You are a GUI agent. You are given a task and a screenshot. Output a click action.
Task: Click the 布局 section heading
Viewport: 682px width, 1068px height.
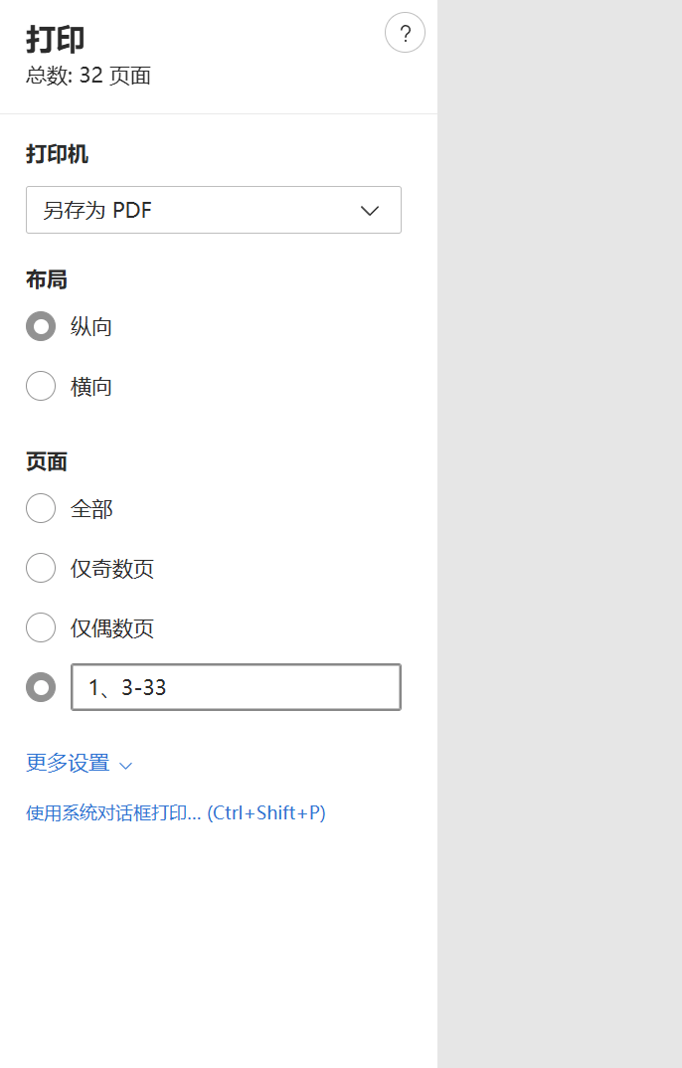pos(47,279)
